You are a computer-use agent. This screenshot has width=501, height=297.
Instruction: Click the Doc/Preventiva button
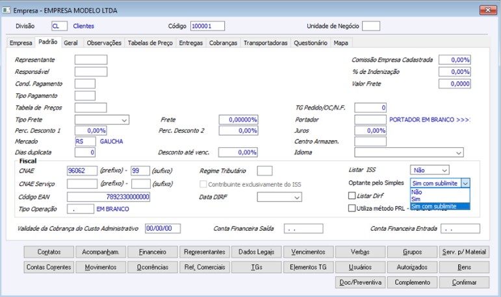(361, 282)
